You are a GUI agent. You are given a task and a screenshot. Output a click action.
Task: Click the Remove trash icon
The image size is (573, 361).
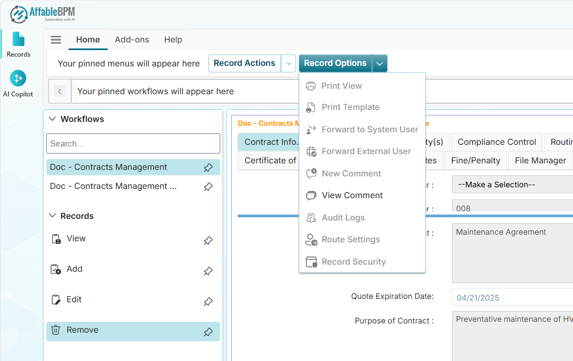click(x=56, y=331)
